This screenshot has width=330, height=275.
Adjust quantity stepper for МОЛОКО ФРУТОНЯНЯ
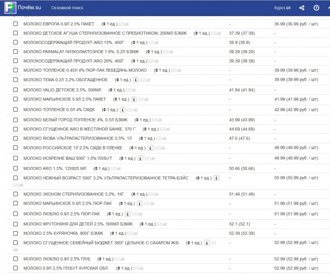[x=142, y=224]
